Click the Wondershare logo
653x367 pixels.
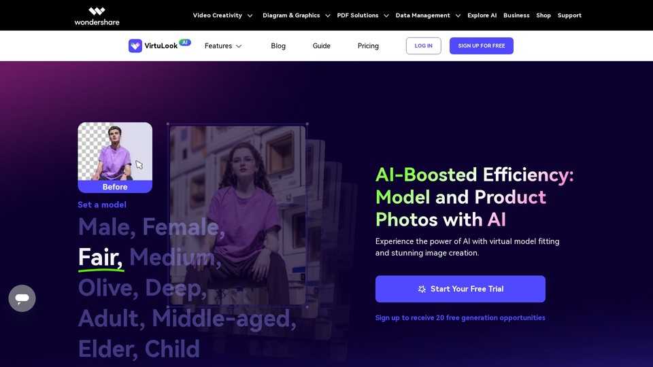click(x=97, y=16)
